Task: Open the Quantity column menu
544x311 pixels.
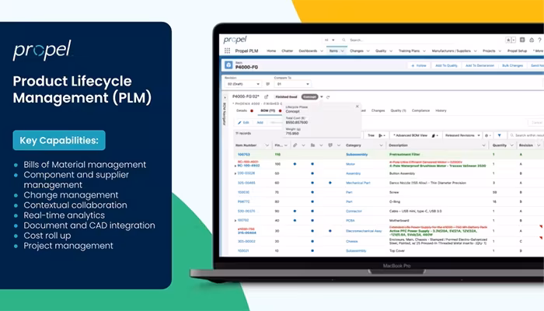Action: (x=511, y=145)
